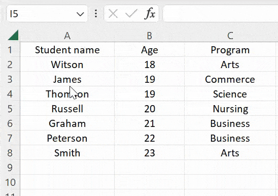Screen dimensions: 278x196
Task: Select the Nursing program cell
Action: (x=230, y=109)
